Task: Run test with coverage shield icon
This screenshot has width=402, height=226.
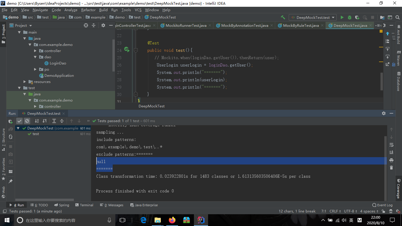Action: point(356,17)
